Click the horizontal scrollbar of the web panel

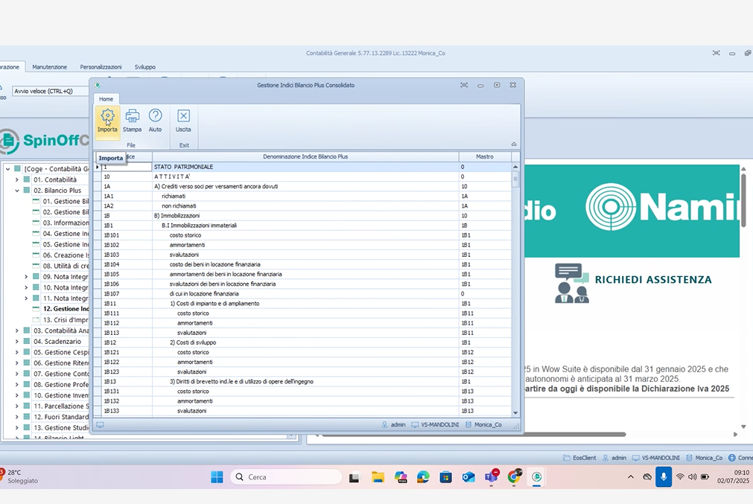[x=474, y=435]
